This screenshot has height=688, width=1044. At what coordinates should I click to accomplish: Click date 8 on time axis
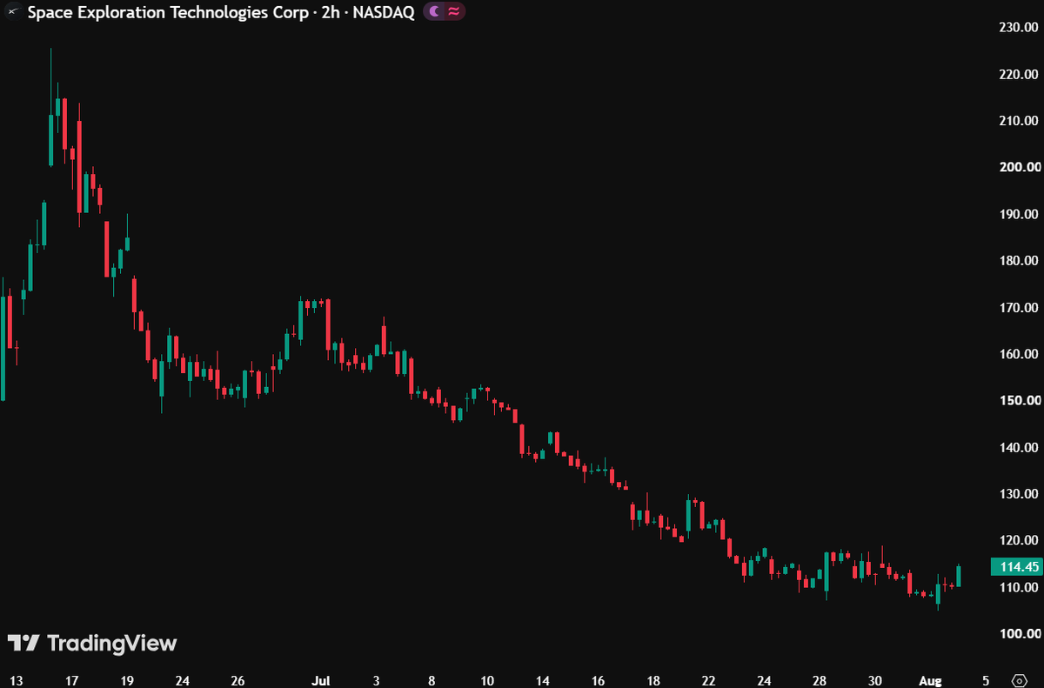[432, 680]
